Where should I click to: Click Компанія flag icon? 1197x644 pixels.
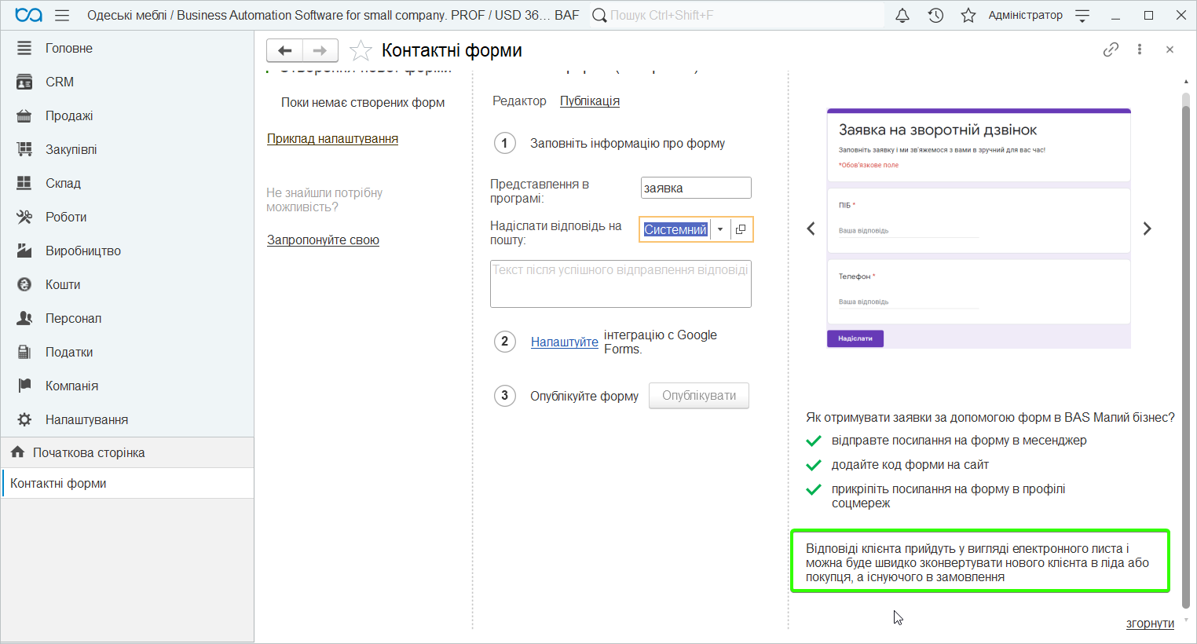click(x=24, y=386)
